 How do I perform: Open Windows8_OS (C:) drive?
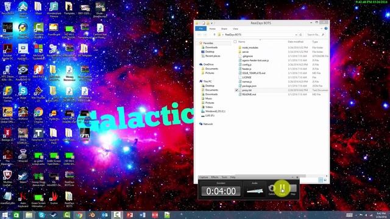[x=215, y=111]
